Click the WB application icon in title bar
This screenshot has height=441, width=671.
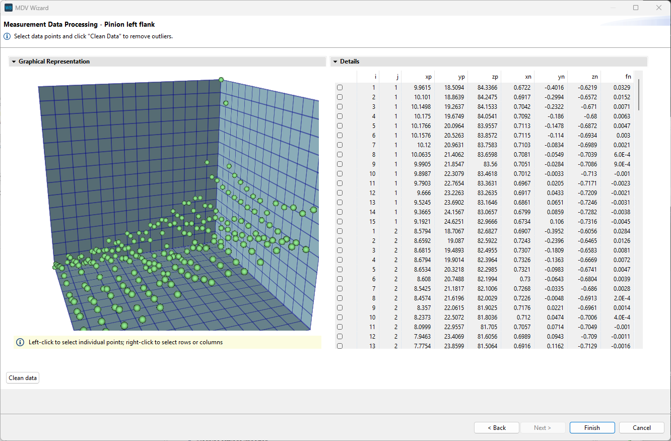coord(9,8)
